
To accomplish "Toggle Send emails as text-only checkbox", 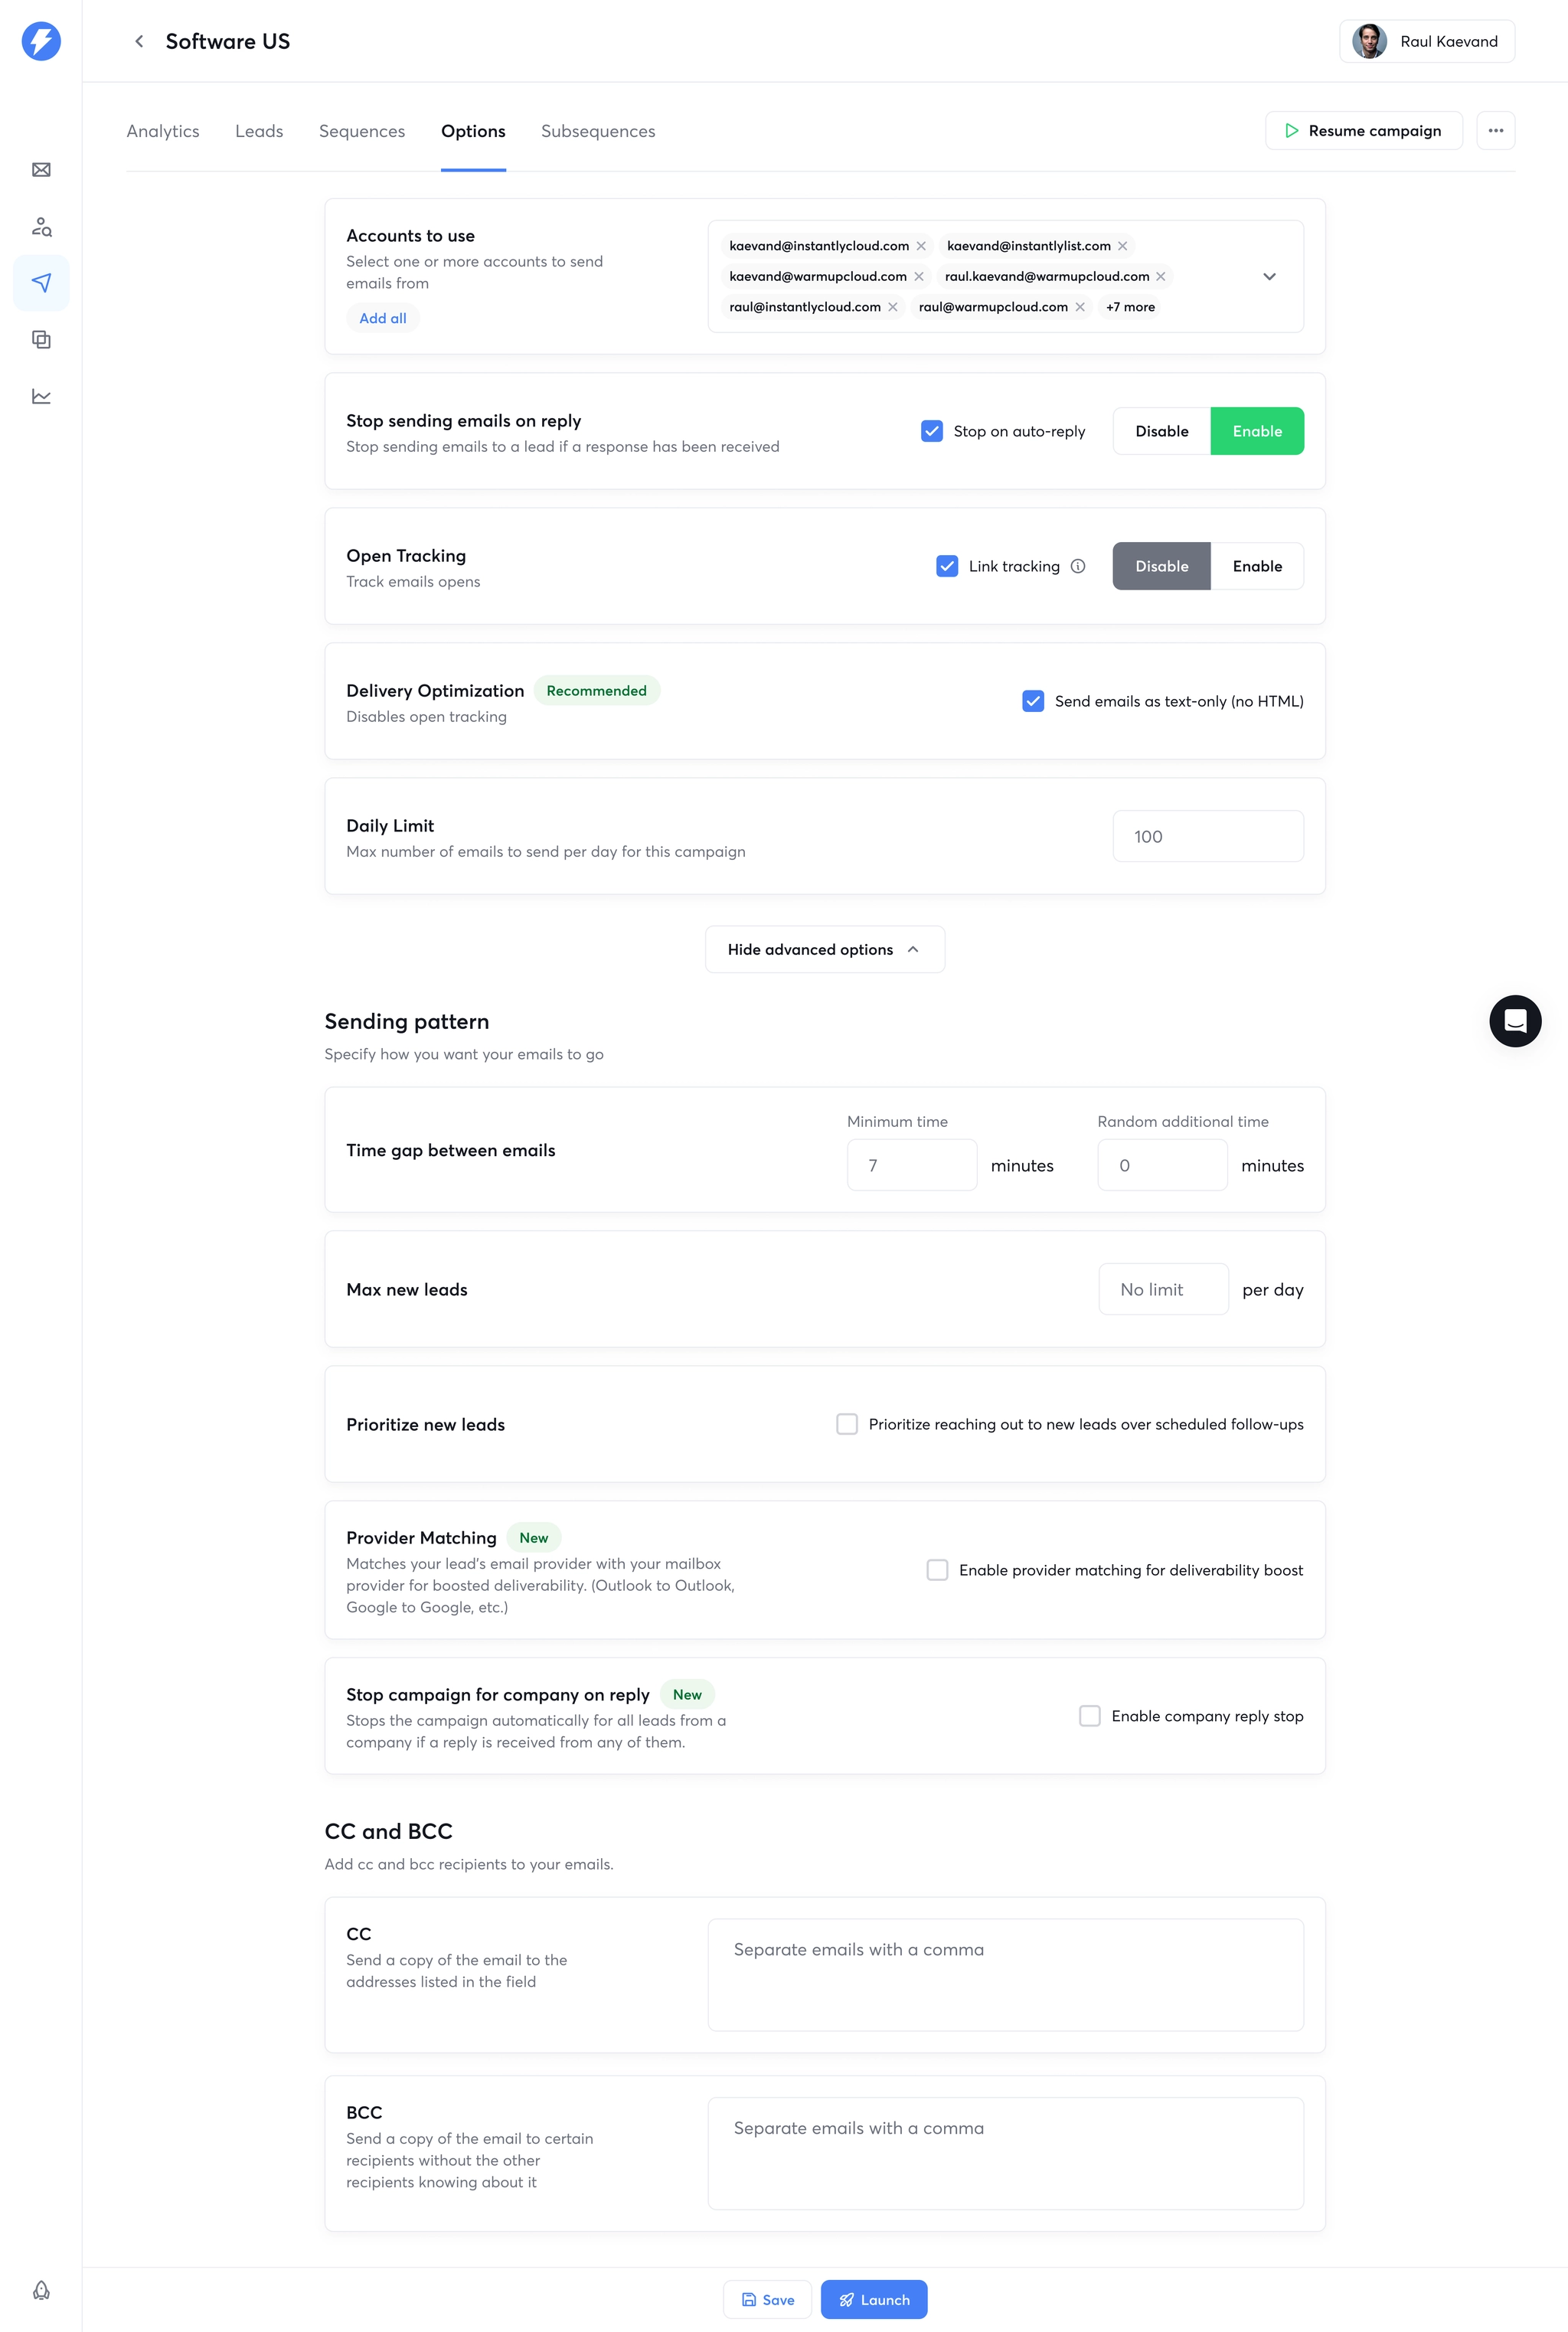I will (1033, 701).
